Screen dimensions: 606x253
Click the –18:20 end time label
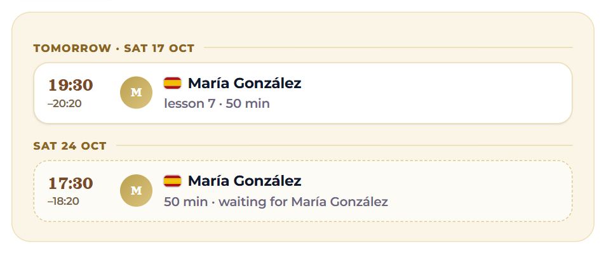point(64,201)
